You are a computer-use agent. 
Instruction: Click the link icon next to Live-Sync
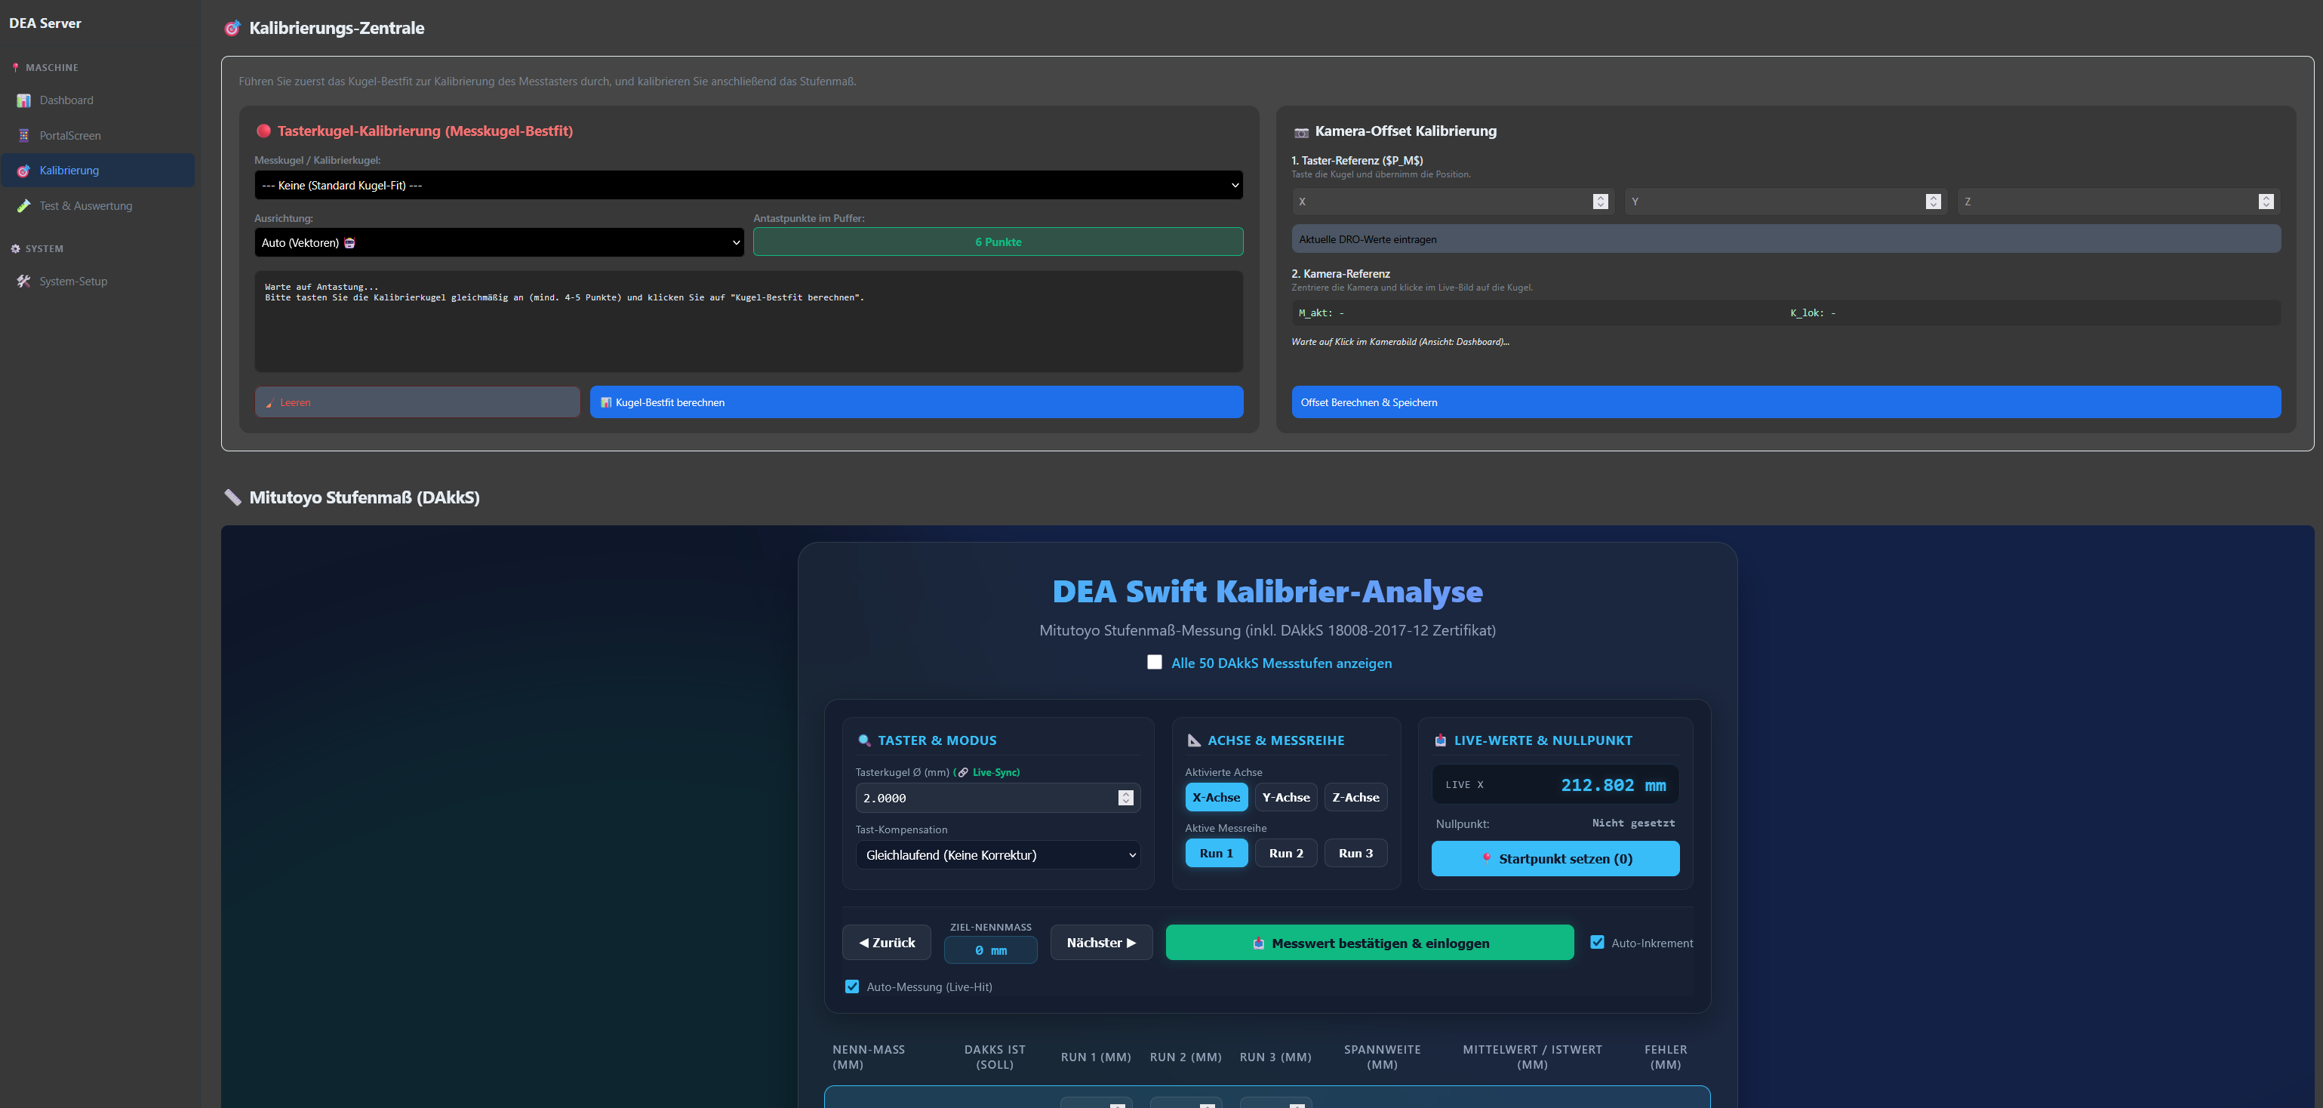(x=963, y=771)
